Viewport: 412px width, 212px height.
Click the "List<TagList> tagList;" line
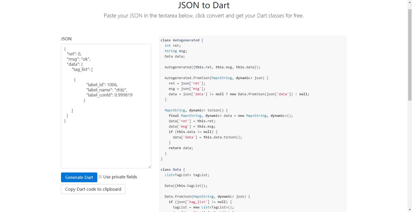[x=187, y=175]
